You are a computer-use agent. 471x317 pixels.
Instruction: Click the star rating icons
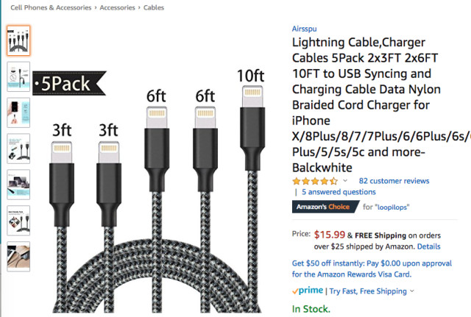[315, 181]
